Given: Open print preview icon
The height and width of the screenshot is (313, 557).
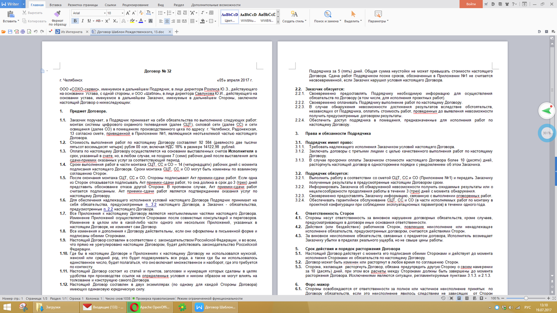Looking at the screenshot, I should click(29, 32).
